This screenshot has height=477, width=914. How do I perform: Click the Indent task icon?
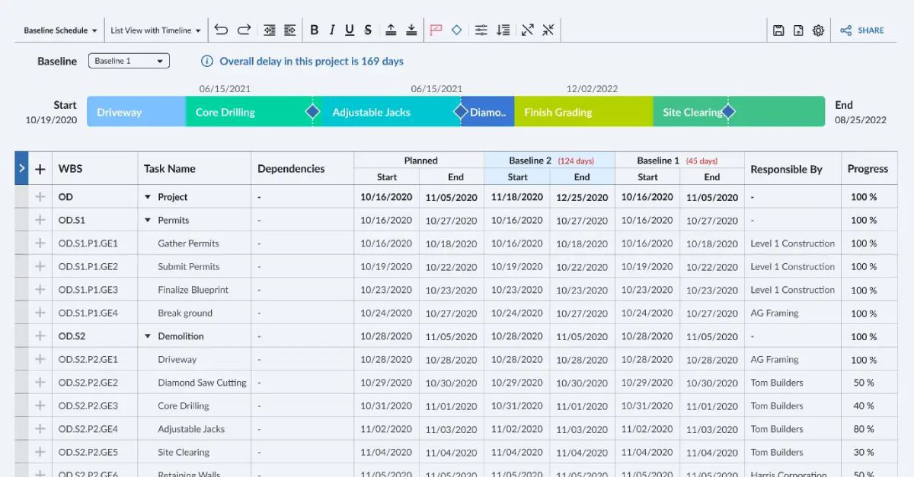pos(289,30)
